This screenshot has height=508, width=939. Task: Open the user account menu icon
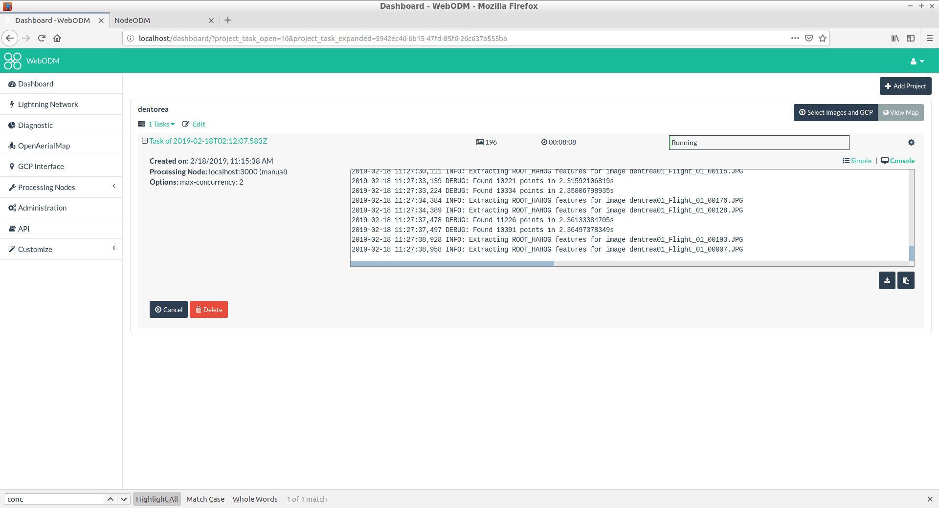(x=917, y=61)
